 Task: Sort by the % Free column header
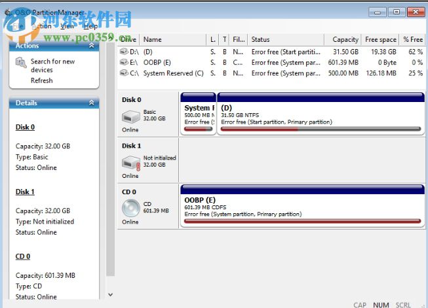(413, 39)
